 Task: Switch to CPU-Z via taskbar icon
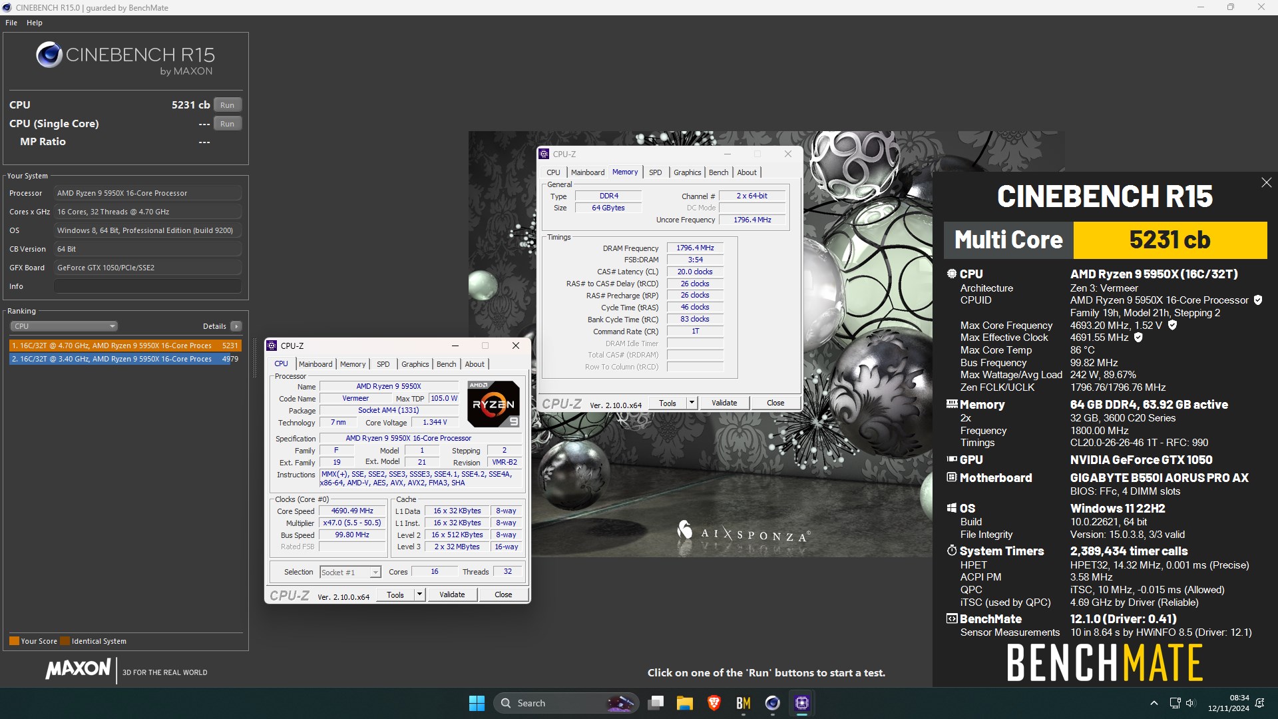point(802,703)
